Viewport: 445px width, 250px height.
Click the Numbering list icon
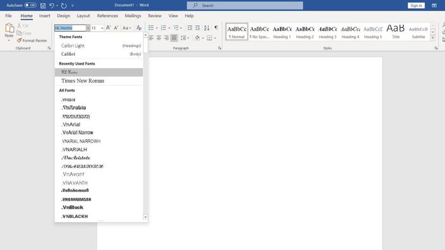point(163,28)
